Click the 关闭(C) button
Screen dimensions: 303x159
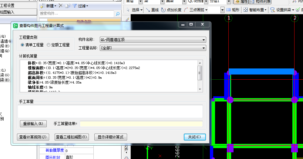click(195, 137)
